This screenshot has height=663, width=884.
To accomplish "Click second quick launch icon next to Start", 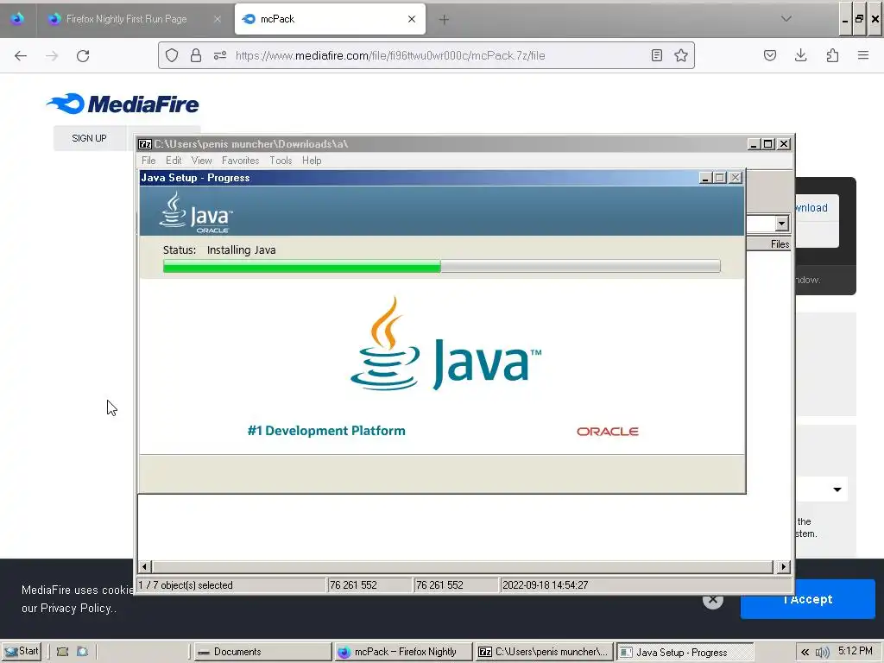I will click(82, 652).
